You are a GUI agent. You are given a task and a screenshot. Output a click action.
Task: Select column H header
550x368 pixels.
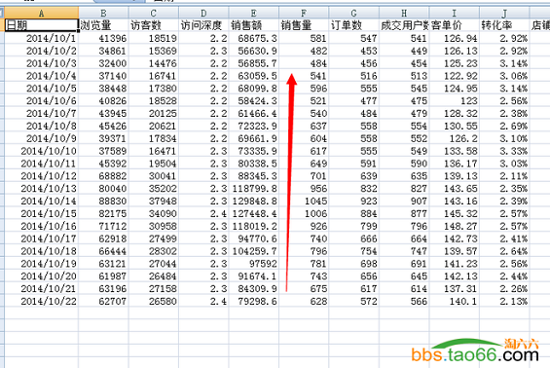[x=404, y=13]
